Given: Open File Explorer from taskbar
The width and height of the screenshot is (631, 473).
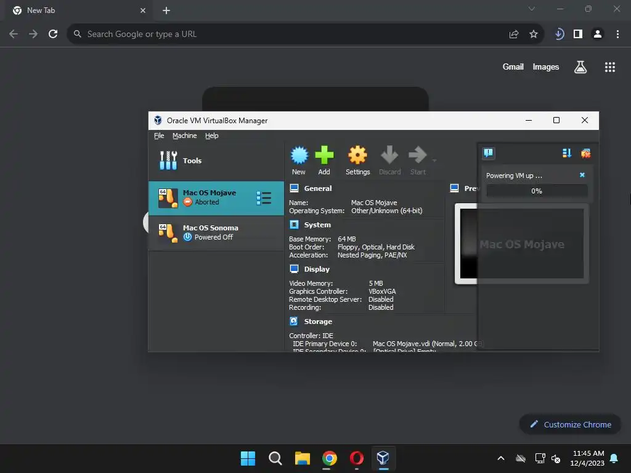Looking at the screenshot, I should click(x=302, y=458).
